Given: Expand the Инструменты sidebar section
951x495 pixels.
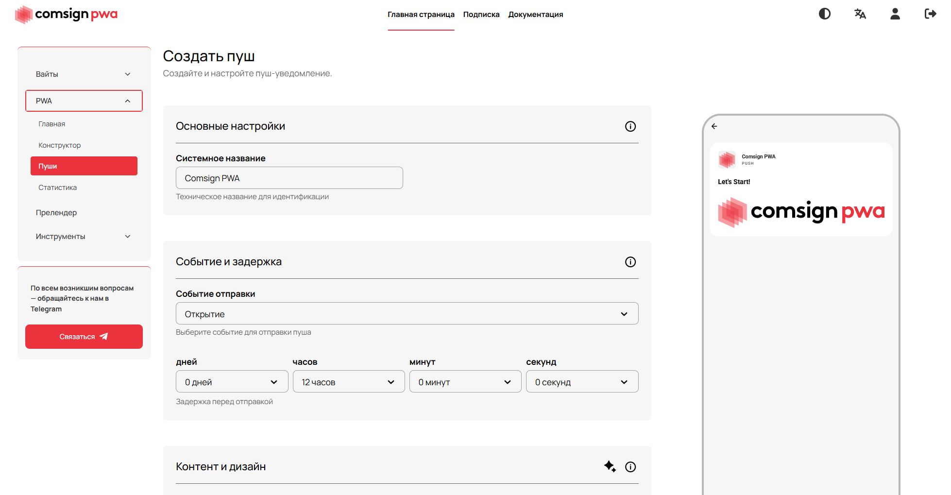Looking at the screenshot, I should (x=84, y=237).
